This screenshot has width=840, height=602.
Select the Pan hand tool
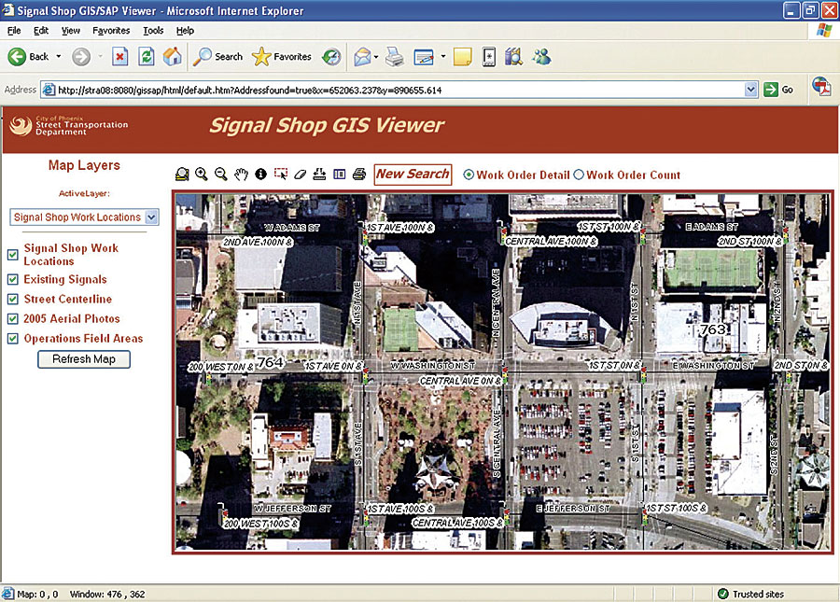(x=241, y=174)
